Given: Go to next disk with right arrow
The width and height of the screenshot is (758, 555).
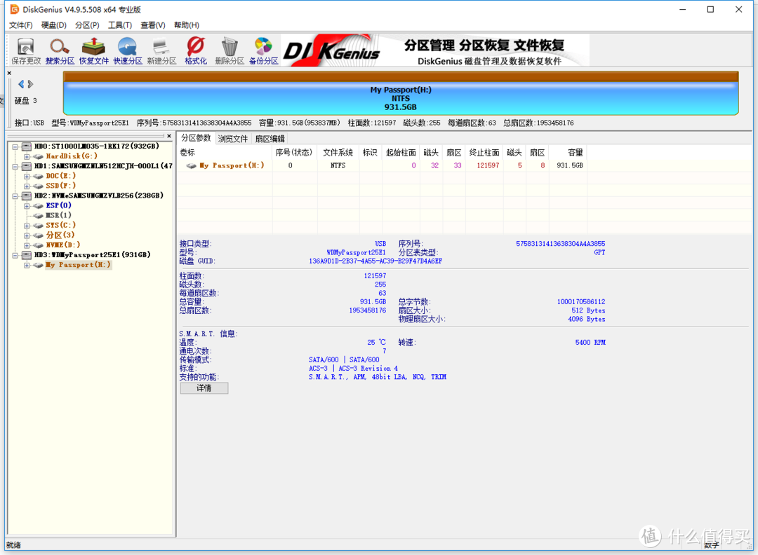Looking at the screenshot, I should point(30,84).
